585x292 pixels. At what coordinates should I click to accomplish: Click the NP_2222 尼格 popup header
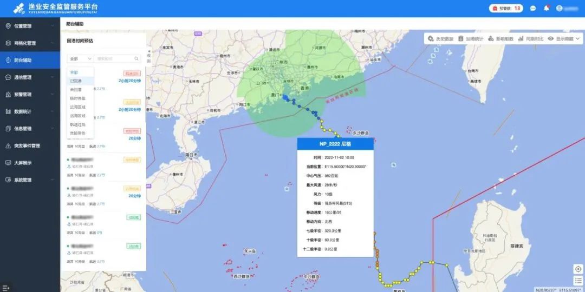pos(335,144)
